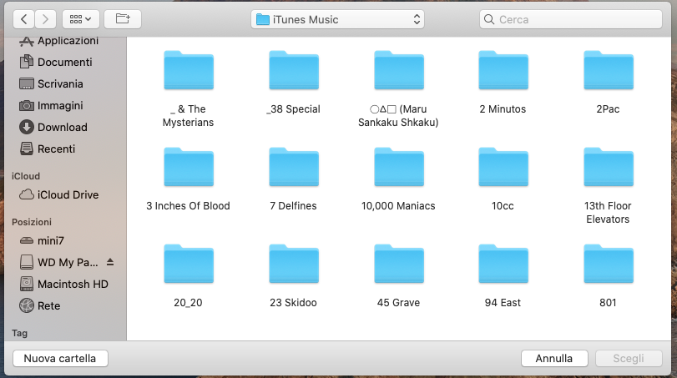Select the 13th Floor Elevators folder icon
677x378 pixels.
(x=609, y=167)
